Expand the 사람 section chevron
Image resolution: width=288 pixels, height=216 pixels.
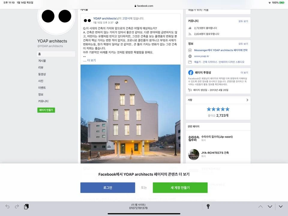(247, 100)
